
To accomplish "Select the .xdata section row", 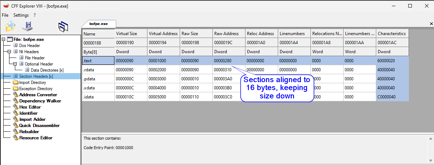I will click(x=245, y=88).
